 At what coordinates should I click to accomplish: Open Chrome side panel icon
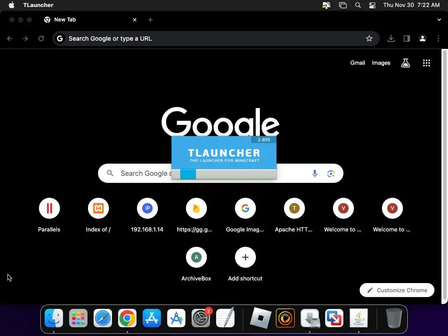click(407, 38)
